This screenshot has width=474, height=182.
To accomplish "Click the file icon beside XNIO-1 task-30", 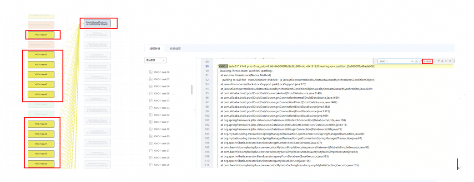I will [151, 129].
